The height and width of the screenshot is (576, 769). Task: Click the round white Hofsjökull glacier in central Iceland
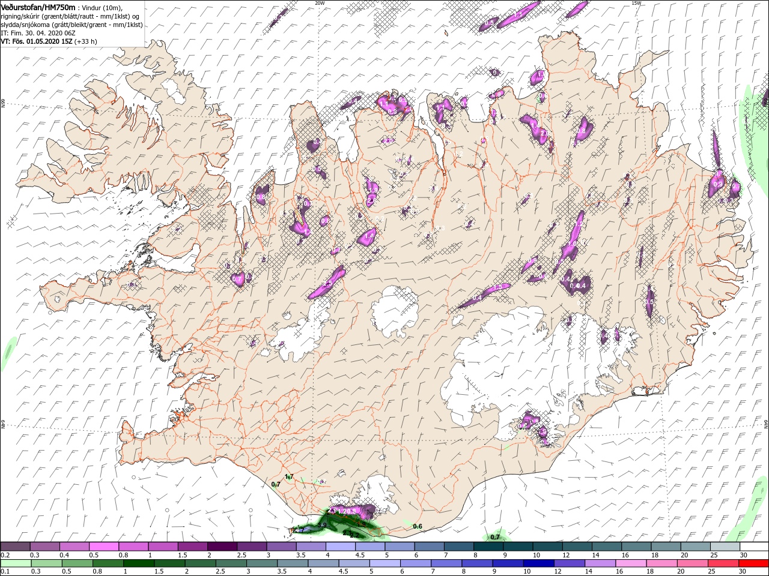point(395,311)
